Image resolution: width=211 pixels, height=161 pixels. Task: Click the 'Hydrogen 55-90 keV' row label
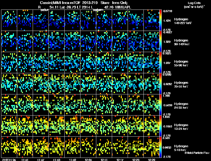(x=181, y=63)
